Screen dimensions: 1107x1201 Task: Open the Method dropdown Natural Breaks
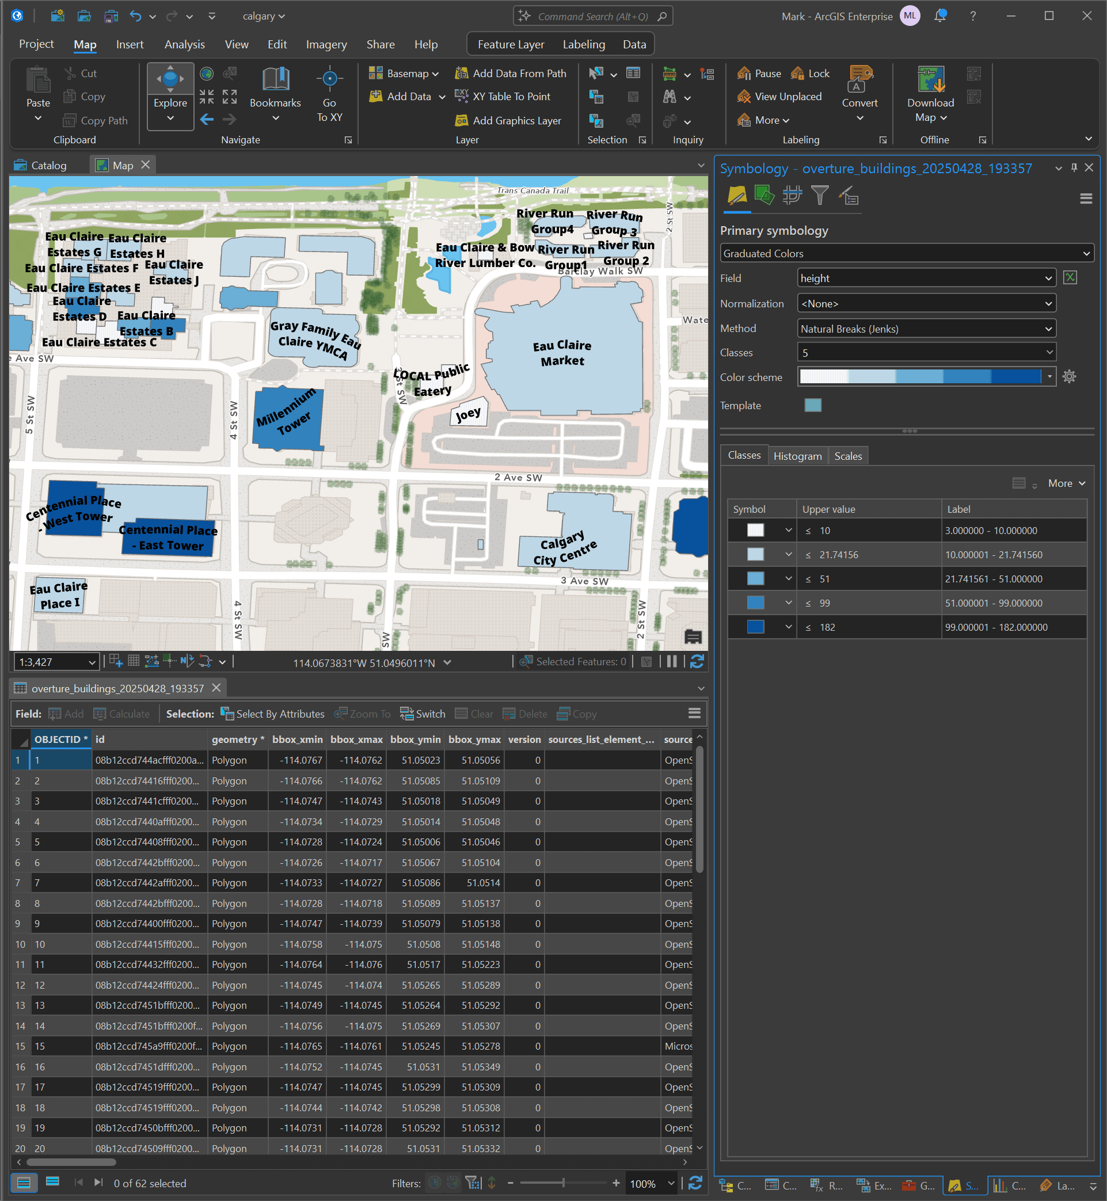coord(926,328)
